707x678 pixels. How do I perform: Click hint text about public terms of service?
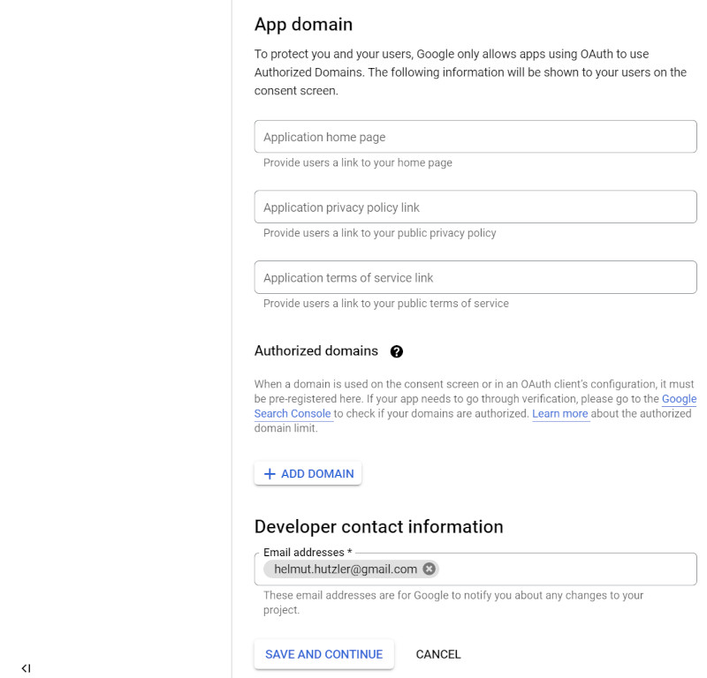click(x=386, y=303)
